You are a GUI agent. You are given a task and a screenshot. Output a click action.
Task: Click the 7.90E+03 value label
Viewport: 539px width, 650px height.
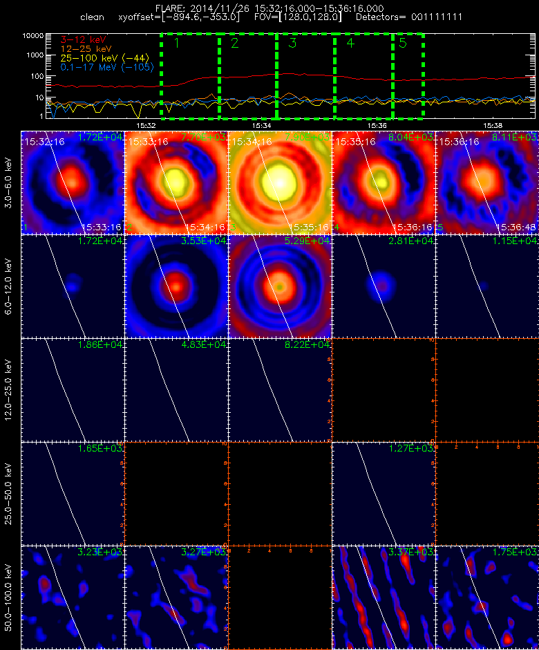tap(308, 137)
